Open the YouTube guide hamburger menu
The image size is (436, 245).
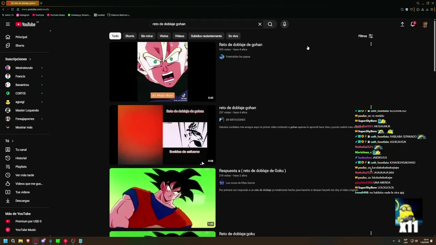click(x=8, y=24)
